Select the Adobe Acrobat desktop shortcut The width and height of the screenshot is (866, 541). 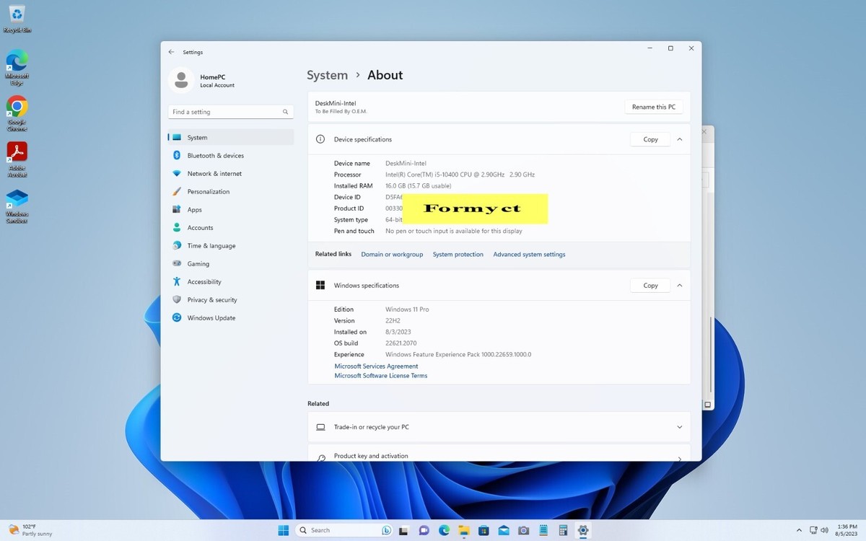pos(17,160)
